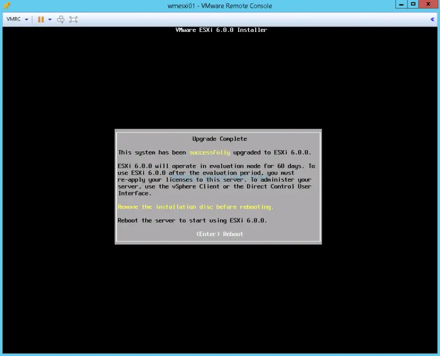440x356 pixels.
Task: Click the 'VMware ESXi 6.0.0 Installer' header
Action: tap(220, 30)
